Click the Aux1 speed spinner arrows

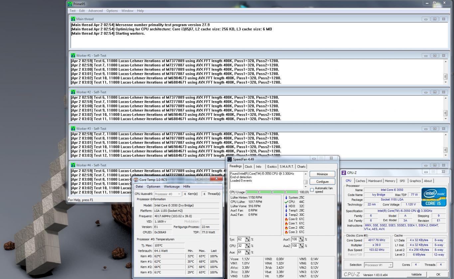302,239
